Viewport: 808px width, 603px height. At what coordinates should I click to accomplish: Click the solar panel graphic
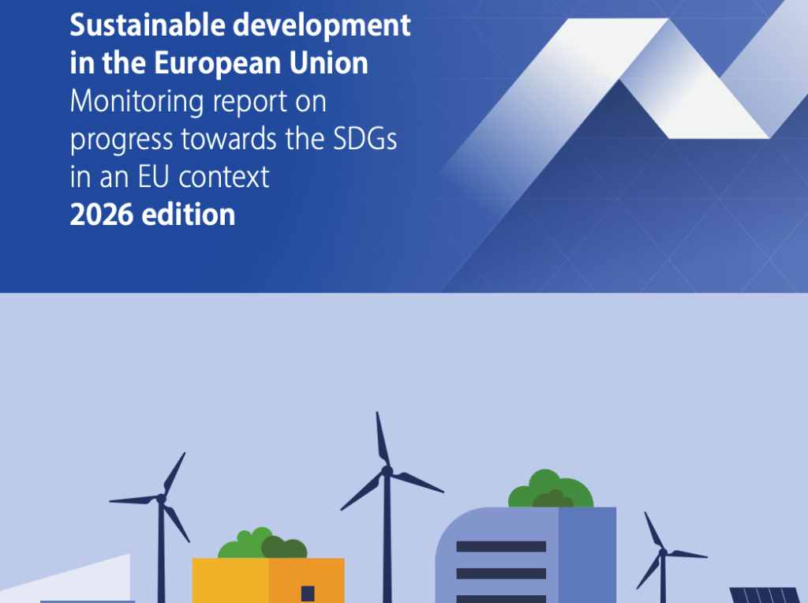pos(765,595)
